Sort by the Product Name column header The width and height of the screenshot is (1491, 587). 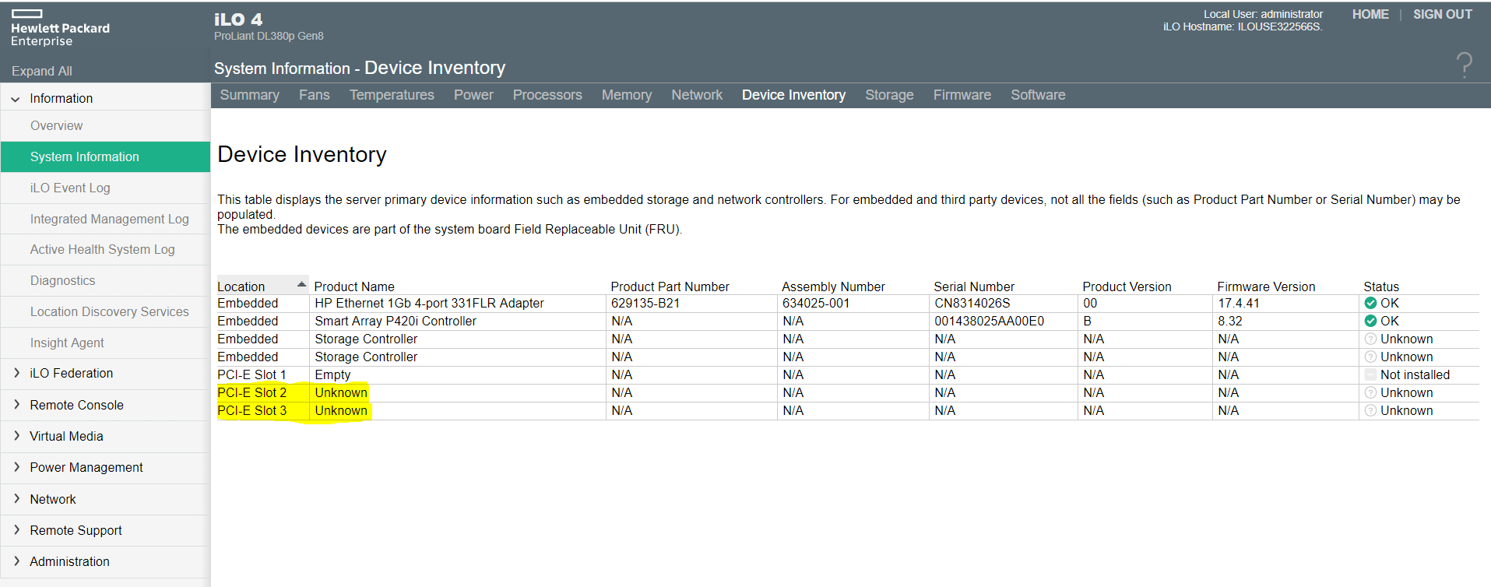pos(354,286)
